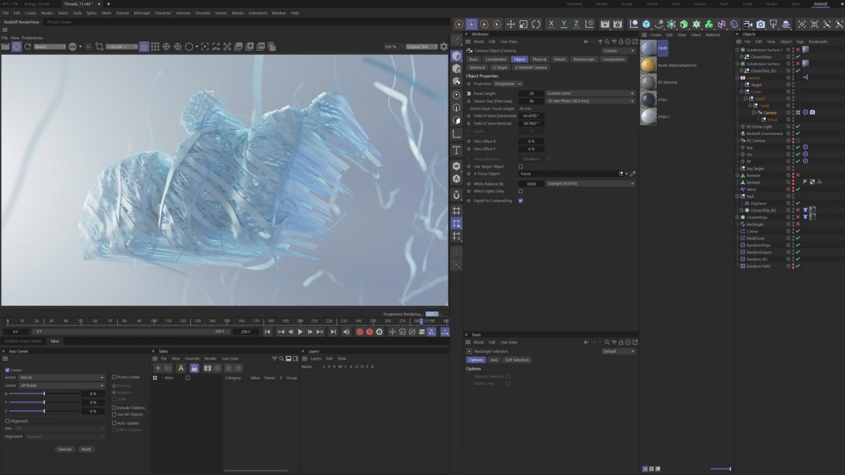
Task: Select the Scale tool in the top toolbar
Action: pyautogui.click(x=523, y=24)
